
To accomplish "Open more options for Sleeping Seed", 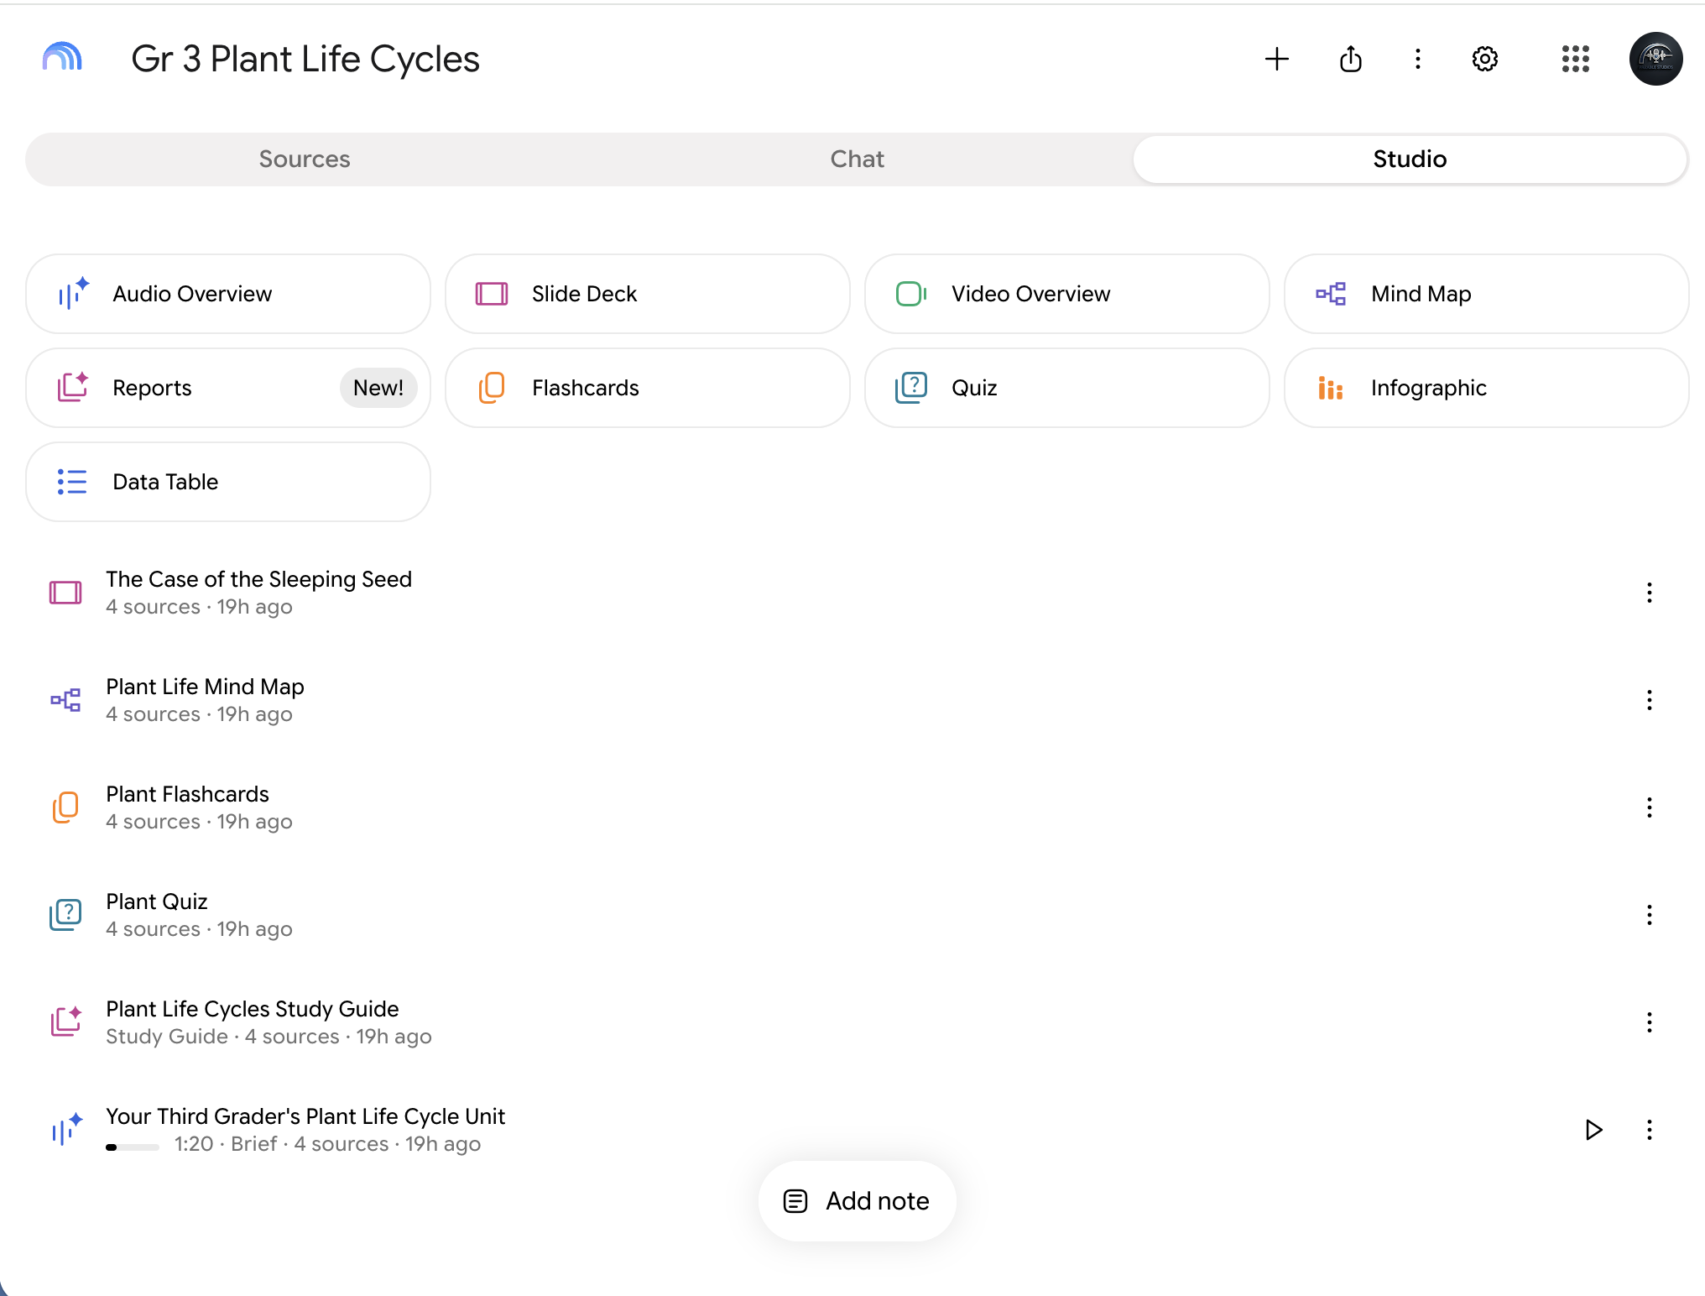I will (x=1650, y=593).
